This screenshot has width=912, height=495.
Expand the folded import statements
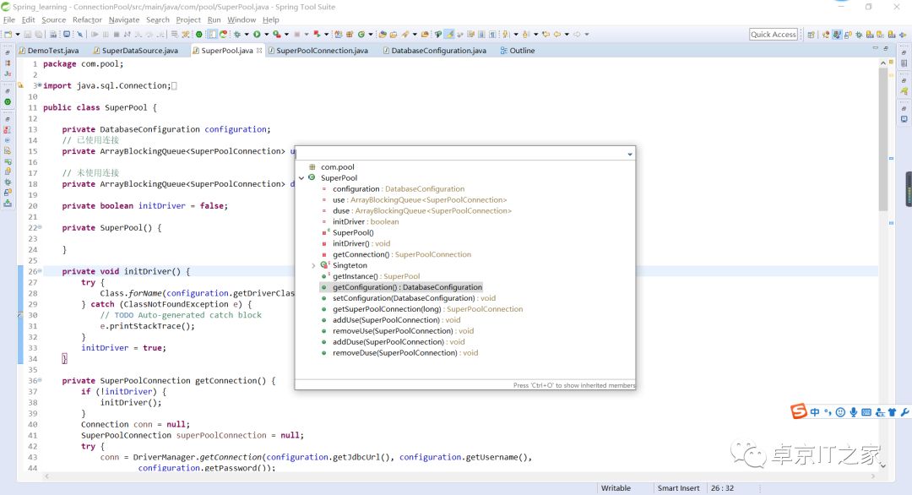[x=39, y=85]
